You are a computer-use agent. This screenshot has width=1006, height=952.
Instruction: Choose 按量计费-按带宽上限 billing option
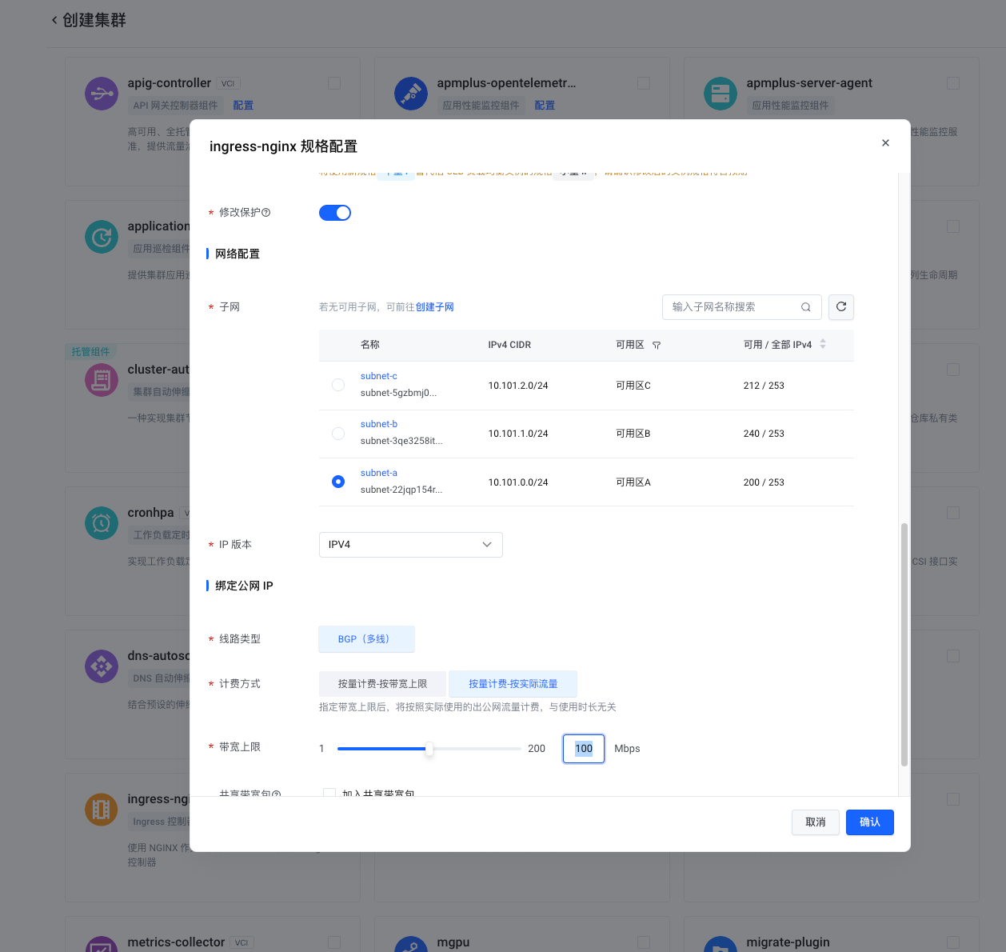[382, 684]
